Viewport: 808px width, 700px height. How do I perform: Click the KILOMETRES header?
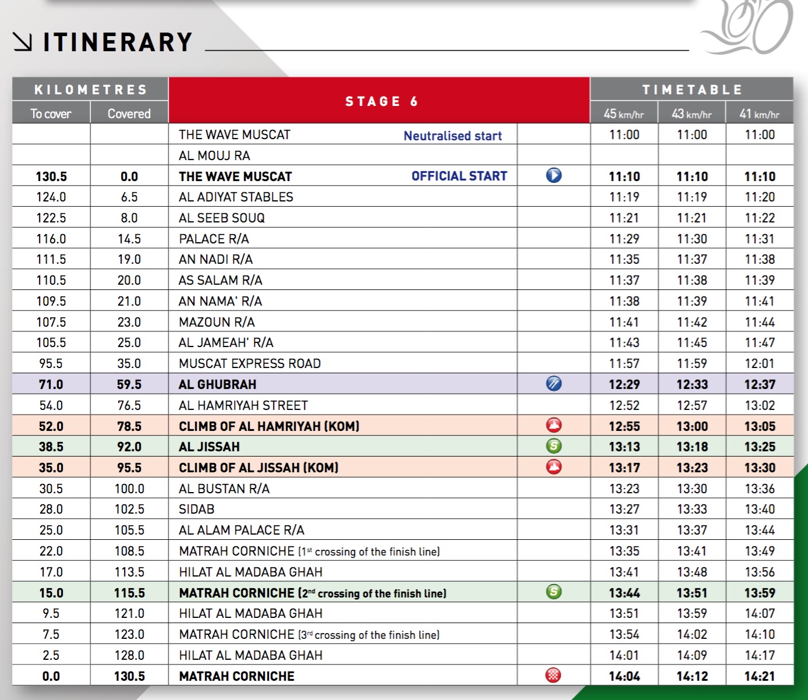[91, 90]
